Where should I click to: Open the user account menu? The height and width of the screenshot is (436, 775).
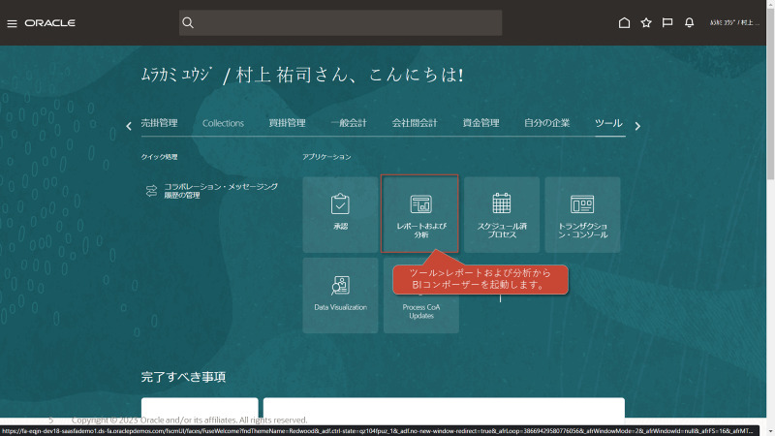(734, 22)
